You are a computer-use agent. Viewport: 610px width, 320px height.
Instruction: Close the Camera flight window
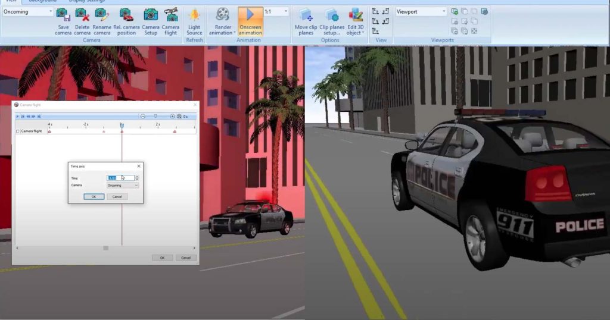coord(195,105)
